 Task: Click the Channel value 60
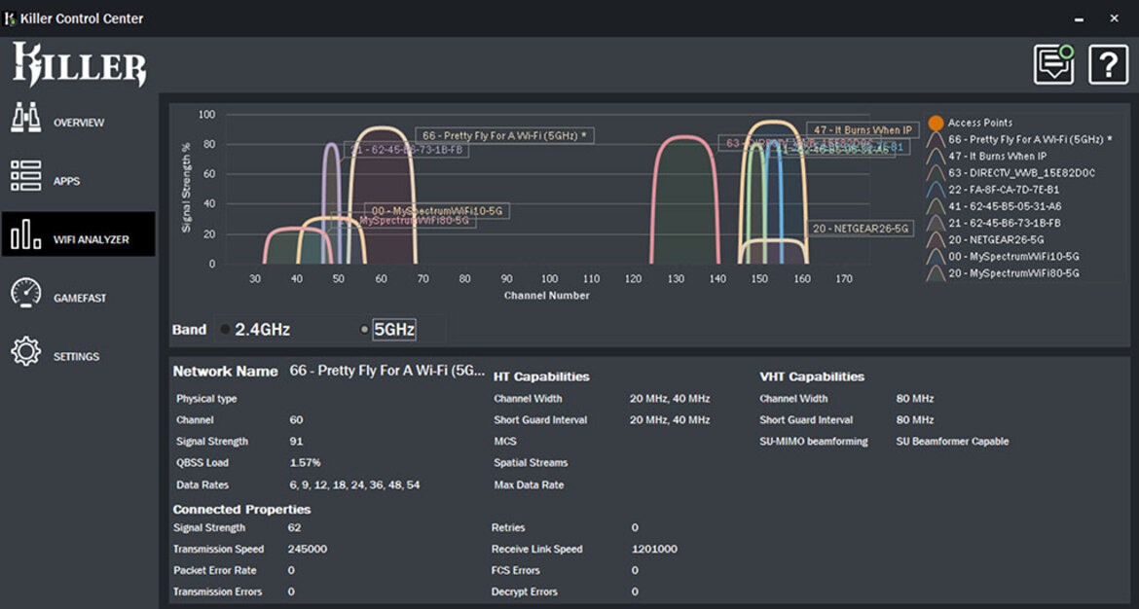pos(296,420)
